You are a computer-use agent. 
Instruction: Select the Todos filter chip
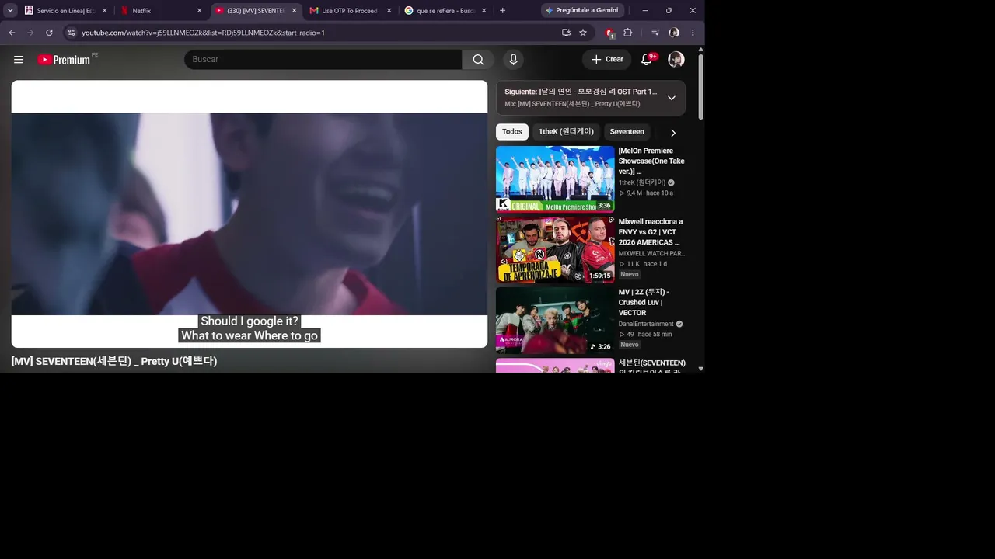(x=512, y=132)
